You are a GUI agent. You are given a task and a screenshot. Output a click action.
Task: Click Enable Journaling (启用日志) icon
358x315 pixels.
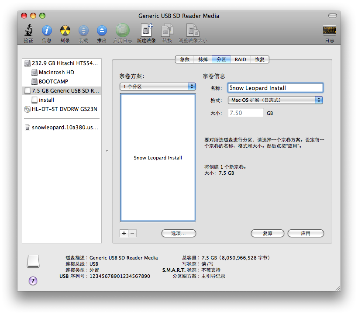[123, 30]
